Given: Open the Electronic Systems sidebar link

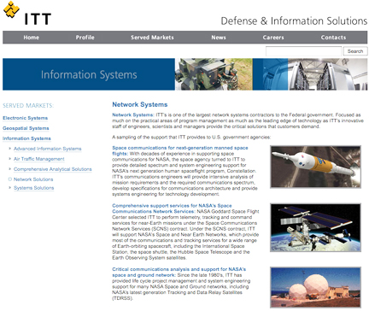Looking at the screenshot, I should coord(26,118).
